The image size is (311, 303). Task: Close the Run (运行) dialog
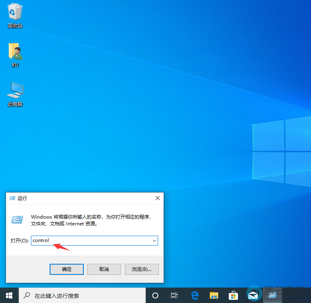coord(158,198)
